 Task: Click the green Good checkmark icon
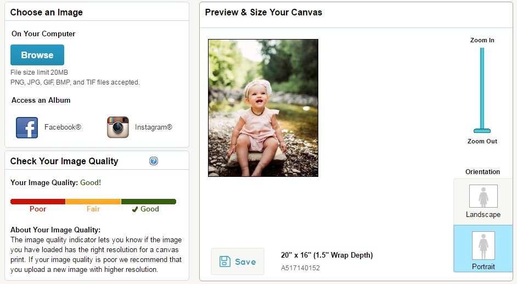click(134, 209)
